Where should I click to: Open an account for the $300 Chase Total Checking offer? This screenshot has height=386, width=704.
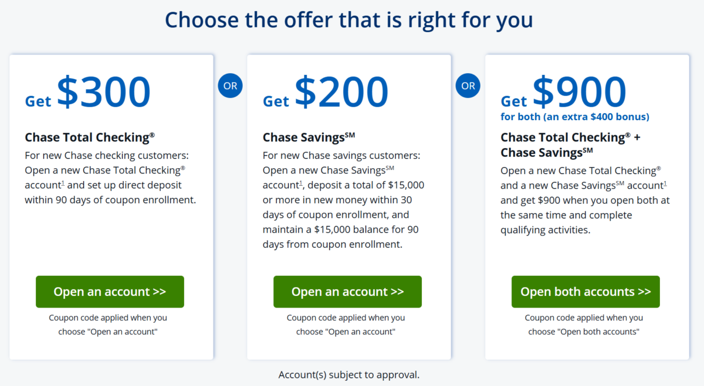tap(110, 292)
